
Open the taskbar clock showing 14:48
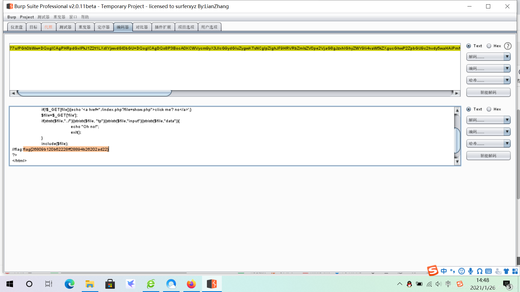click(483, 284)
